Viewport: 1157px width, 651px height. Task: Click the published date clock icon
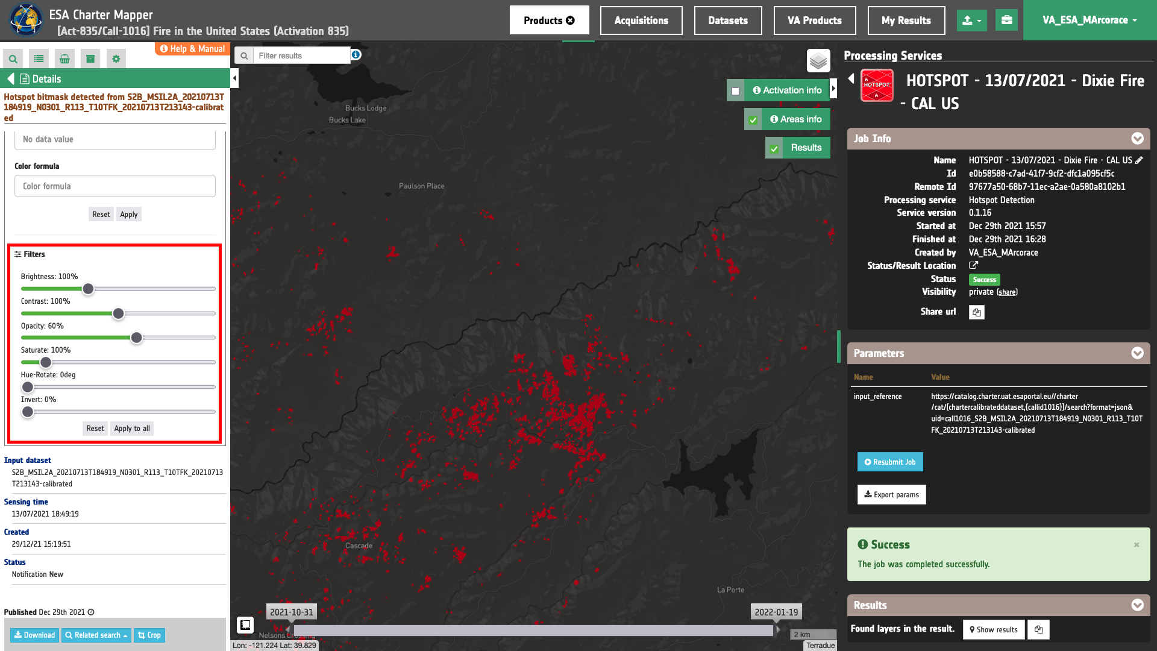pos(91,612)
